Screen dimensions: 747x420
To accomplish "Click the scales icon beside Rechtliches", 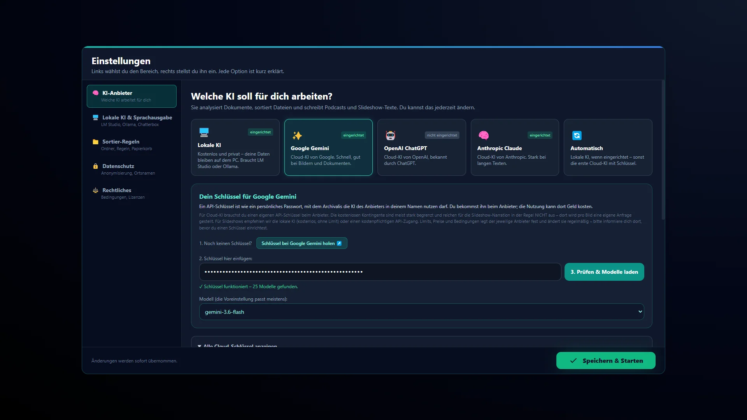I will pyautogui.click(x=95, y=190).
